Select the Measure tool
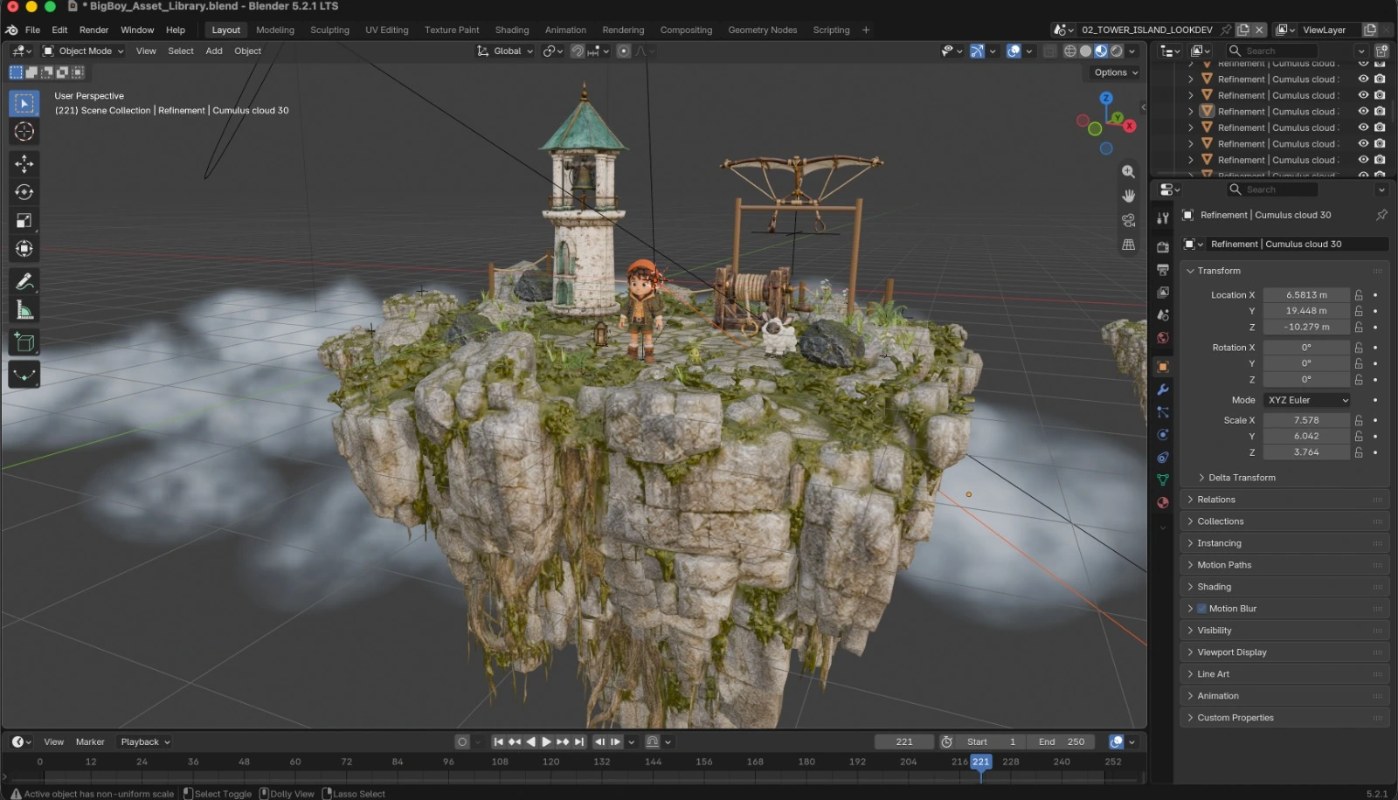 24,310
